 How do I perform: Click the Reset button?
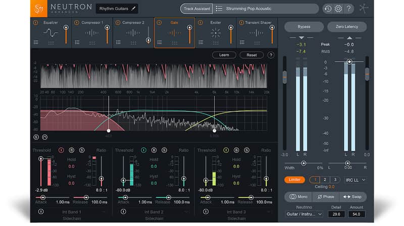point(251,55)
